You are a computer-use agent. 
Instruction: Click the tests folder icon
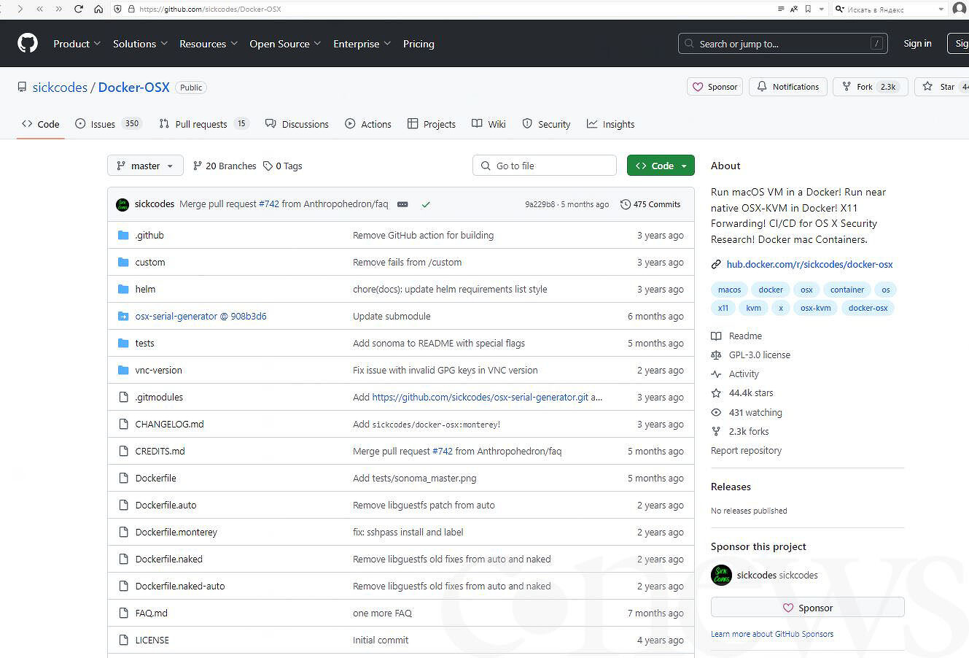123,343
